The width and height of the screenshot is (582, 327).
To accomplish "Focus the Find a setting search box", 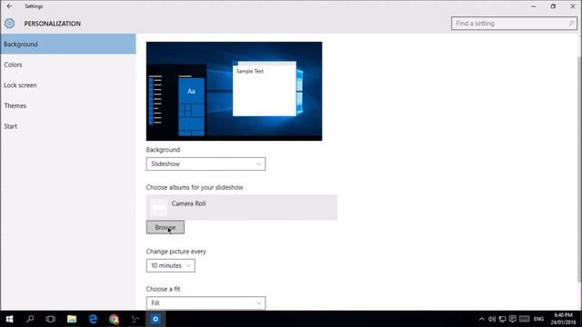I will [x=514, y=24].
